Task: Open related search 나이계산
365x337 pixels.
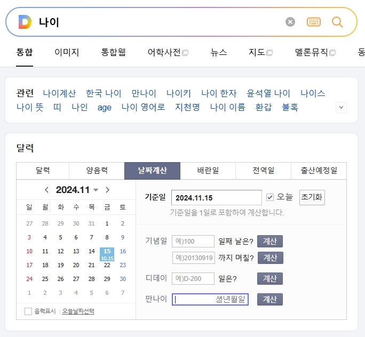Action: tap(59, 93)
